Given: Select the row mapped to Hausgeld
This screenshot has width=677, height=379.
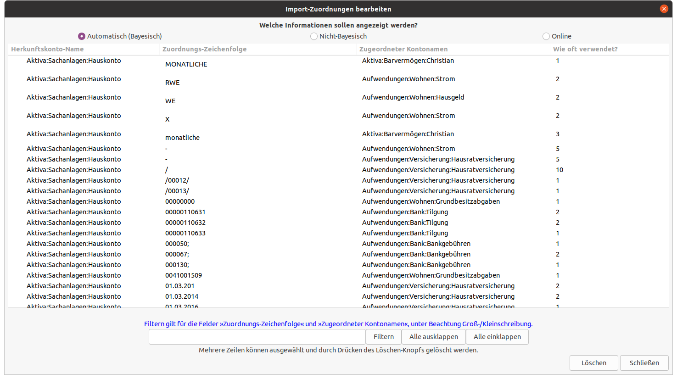Looking at the screenshot, I should pos(413,97).
